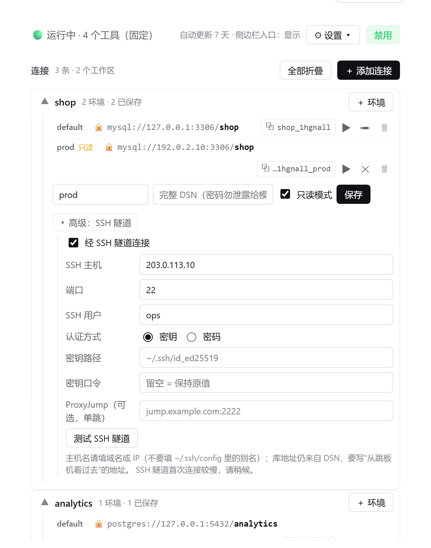Click the green running status dot

point(38,35)
